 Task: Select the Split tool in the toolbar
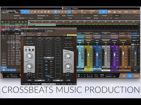point(31,12)
